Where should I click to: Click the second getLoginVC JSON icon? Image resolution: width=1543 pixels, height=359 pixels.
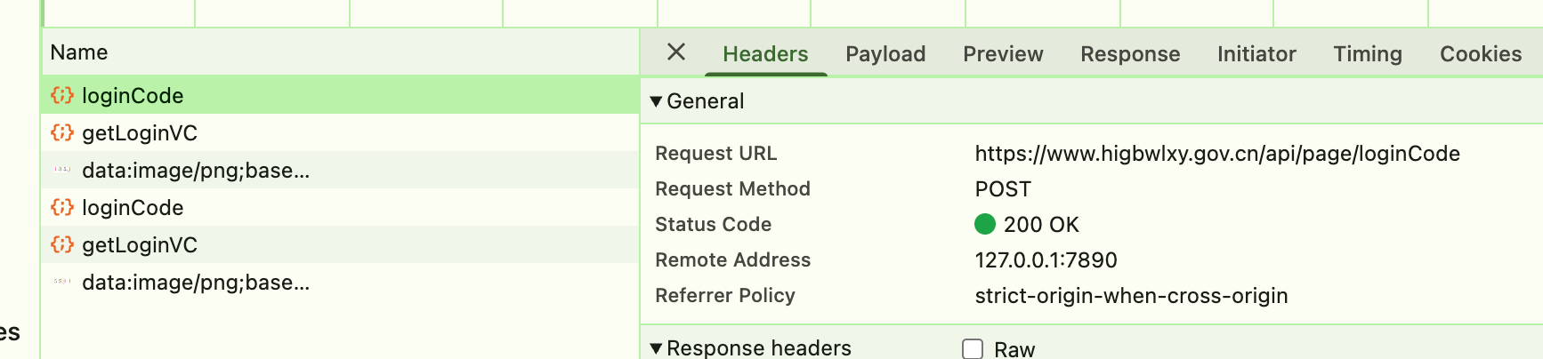[62, 244]
